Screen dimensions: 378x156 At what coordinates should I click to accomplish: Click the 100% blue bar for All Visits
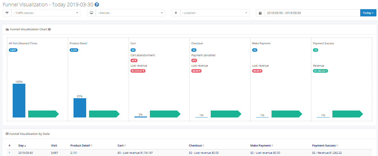19,100
